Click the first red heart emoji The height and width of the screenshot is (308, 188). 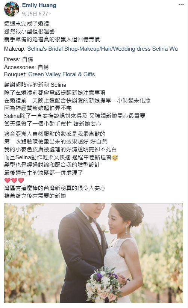tap(8, 180)
